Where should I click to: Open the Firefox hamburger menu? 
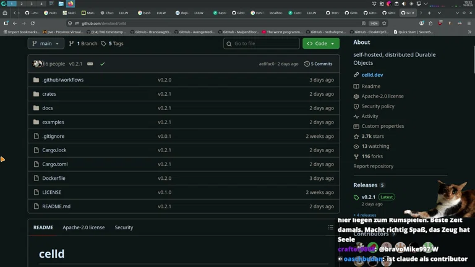pyautogui.click(x=469, y=23)
